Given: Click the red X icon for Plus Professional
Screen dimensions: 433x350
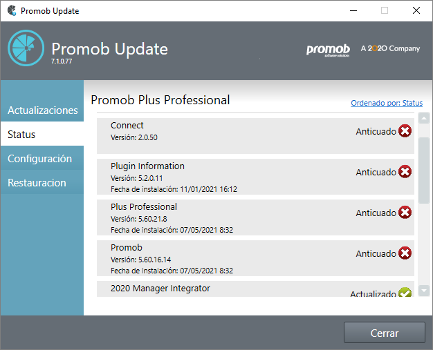Looking at the screenshot, I should [405, 213].
